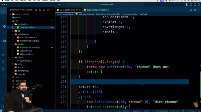Open changes compare icon in editor toolbar
This screenshot has width=201, height=112.
pos(191,10)
